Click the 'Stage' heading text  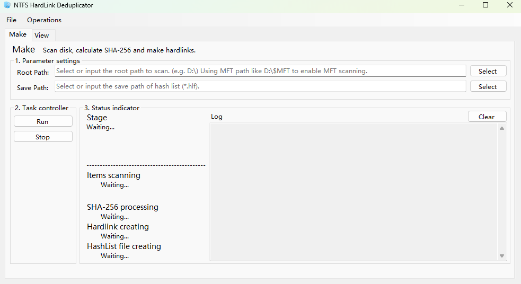tap(97, 118)
